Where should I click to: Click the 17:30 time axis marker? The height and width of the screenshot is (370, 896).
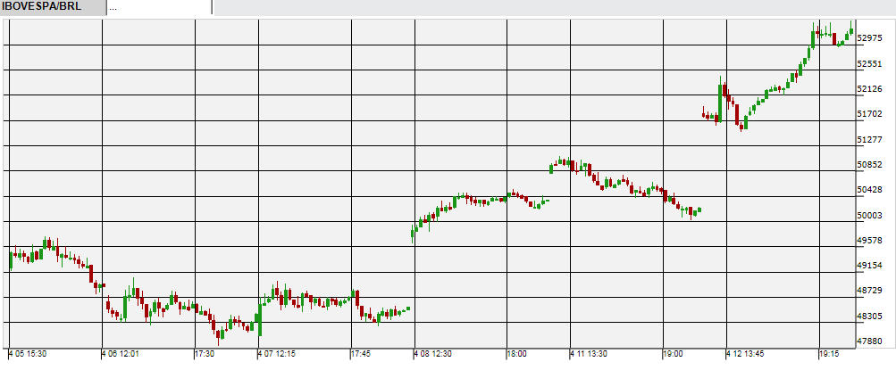click(205, 354)
